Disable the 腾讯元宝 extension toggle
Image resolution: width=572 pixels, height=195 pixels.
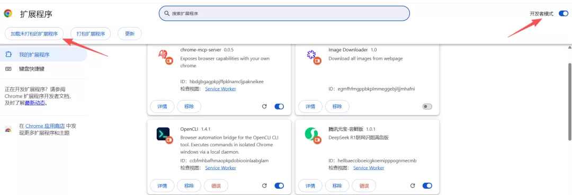(x=427, y=185)
